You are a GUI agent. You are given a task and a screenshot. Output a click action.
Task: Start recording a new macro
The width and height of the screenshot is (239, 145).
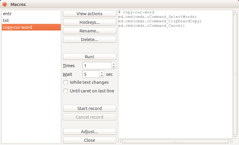point(89,108)
